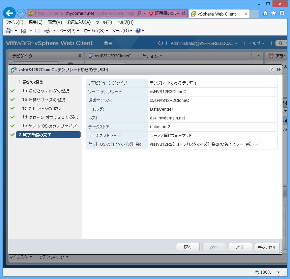The width and height of the screenshot is (290, 279).
Task: Click the wizard double-arrow collapse icon
Action: point(279,69)
